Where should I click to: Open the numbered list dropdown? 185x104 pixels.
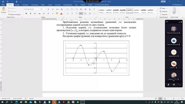tap(74, 9)
